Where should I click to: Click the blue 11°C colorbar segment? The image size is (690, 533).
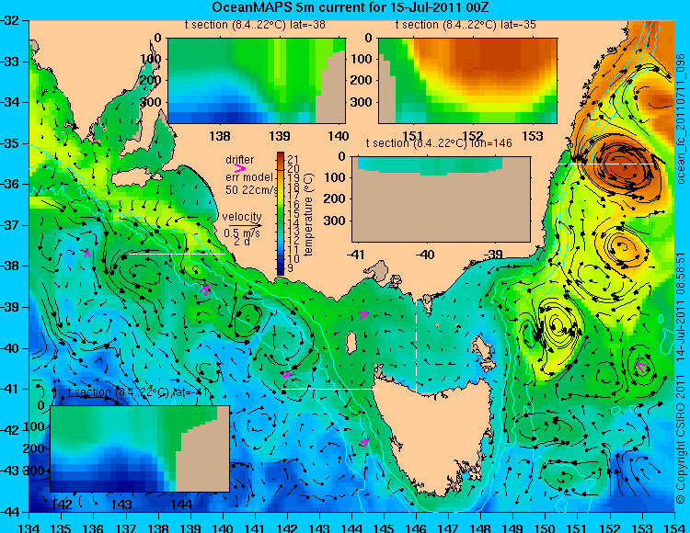pyautogui.click(x=281, y=251)
